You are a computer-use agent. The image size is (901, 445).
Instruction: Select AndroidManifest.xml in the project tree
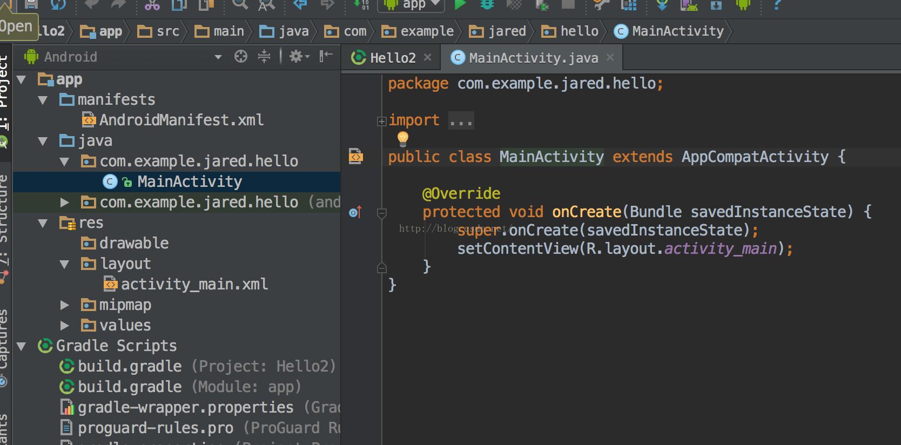(x=173, y=120)
